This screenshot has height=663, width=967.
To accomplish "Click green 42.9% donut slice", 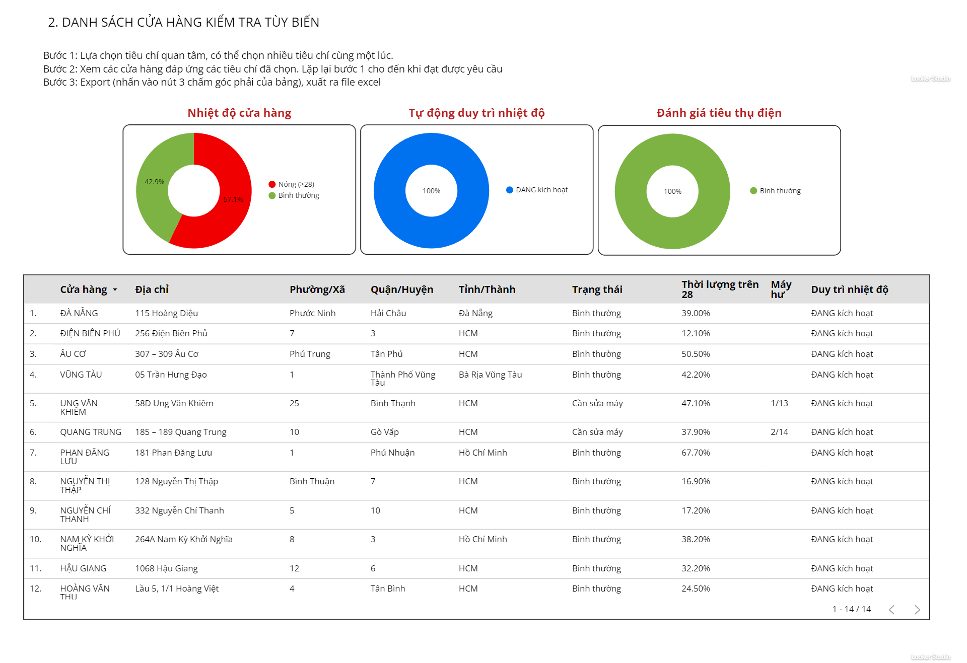I will [x=154, y=182].
